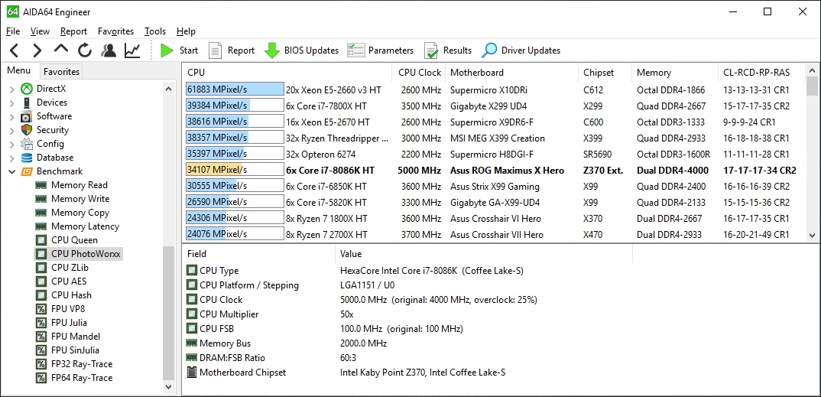This screenshot has width=821, height=397.
Task: Go up one level with up arrow
Action: (x=61, y=50)
